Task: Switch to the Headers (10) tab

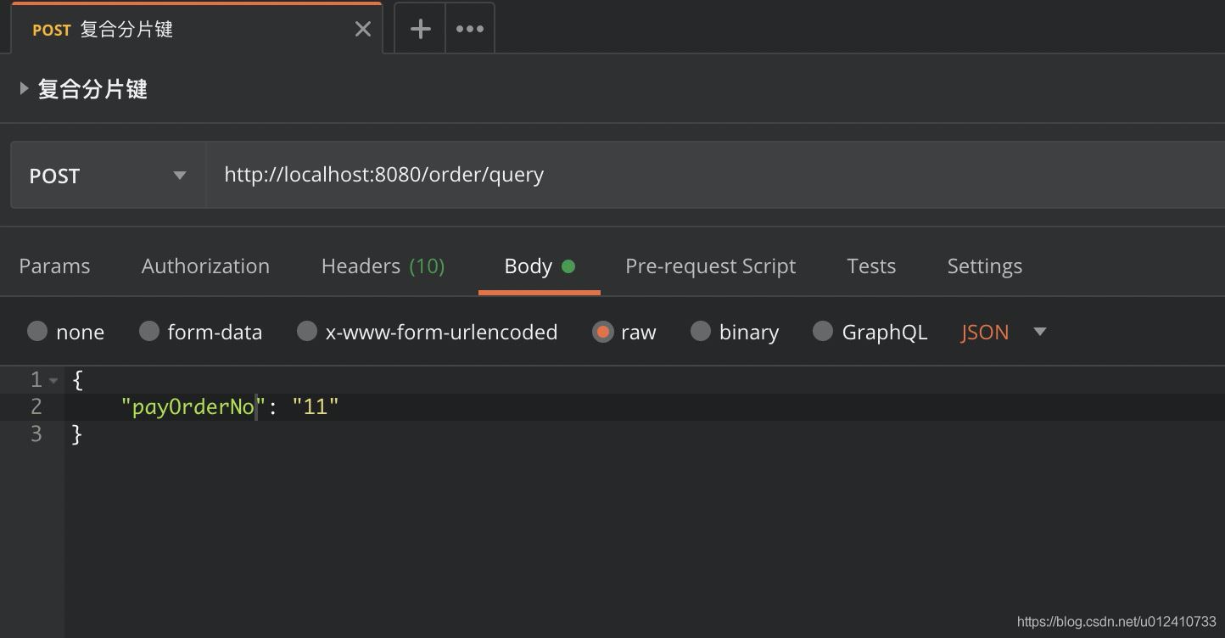Action: coord(383,266)
